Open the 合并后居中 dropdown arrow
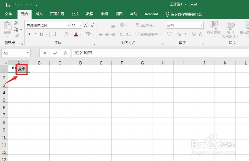The width and height of the screenshot is (249, 161). (x=161, y=34)
